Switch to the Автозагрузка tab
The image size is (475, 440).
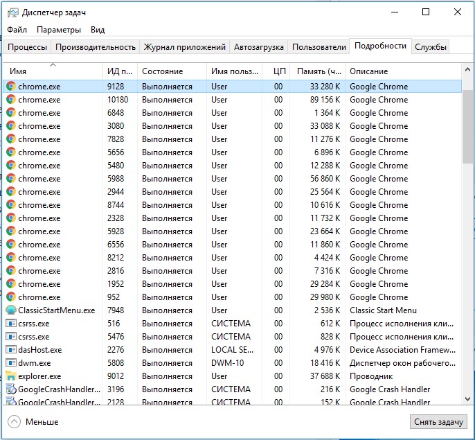pyautogui.click(x=259, y=47)
